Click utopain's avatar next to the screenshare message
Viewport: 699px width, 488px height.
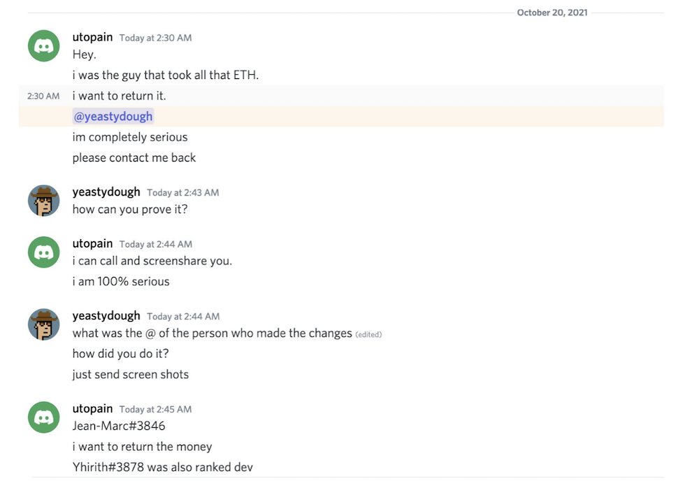click(43, 252)
